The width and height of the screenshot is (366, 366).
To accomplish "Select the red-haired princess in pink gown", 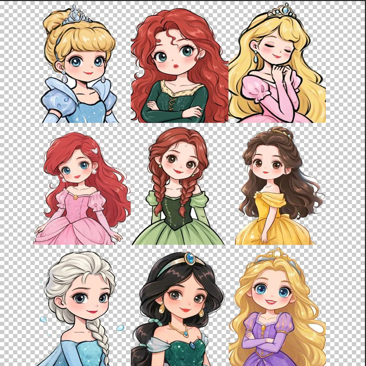I will 81,188.
